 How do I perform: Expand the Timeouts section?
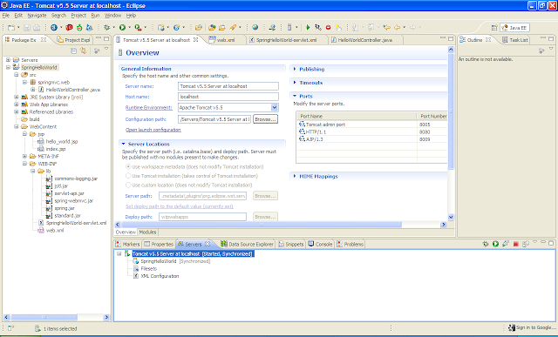(x=295, y=83)
